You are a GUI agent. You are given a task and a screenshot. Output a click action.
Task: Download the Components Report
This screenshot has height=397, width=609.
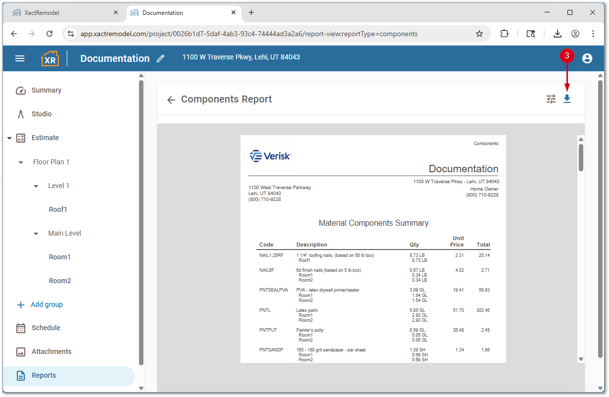pos(567,99)
